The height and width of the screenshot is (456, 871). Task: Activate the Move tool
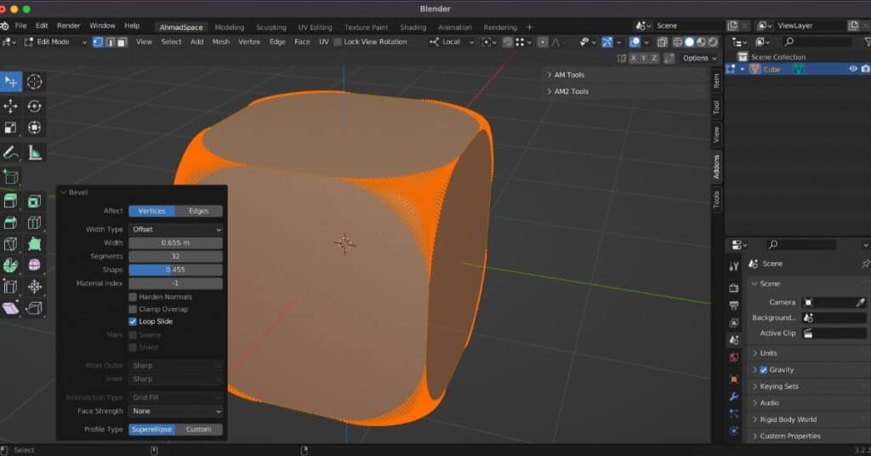pyautogui.click(x=11, y=106)
